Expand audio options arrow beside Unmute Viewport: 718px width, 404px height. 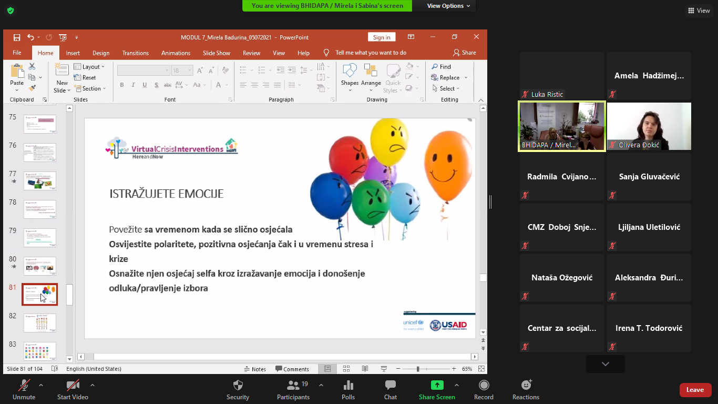click(41, 385)
